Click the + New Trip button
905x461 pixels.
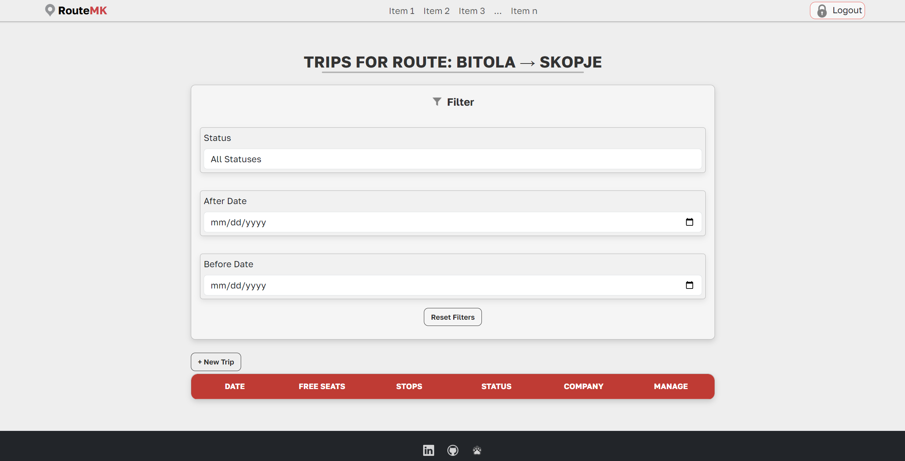(x=216, y=362)
